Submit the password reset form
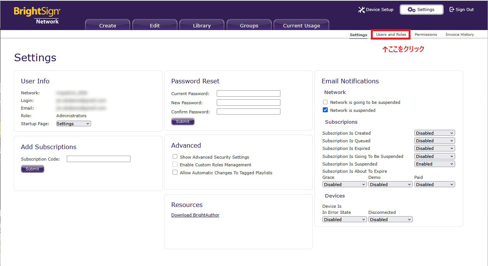The height and width of the screenshot is (266, 488). coord(183,122)
